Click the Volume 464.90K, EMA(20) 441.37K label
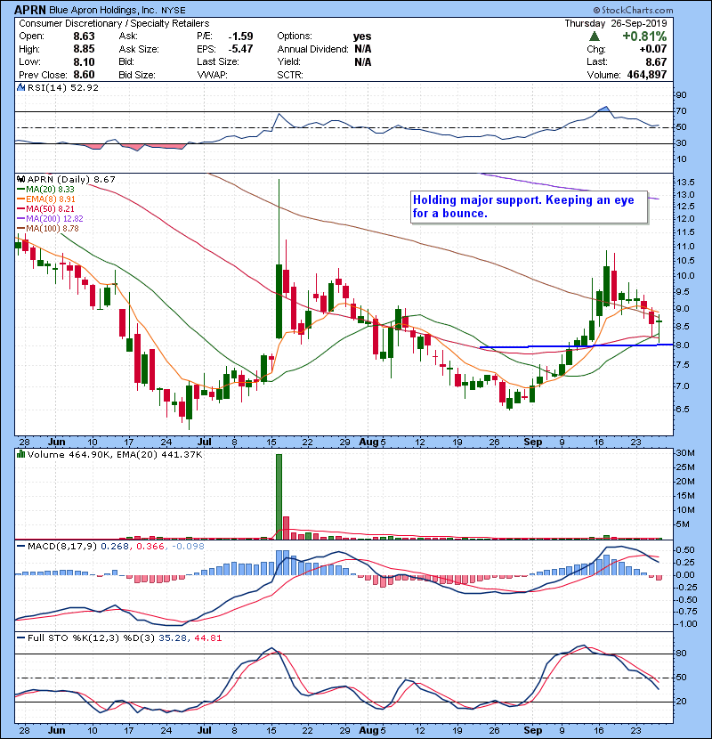712x739 pixels. pos(115,454)
